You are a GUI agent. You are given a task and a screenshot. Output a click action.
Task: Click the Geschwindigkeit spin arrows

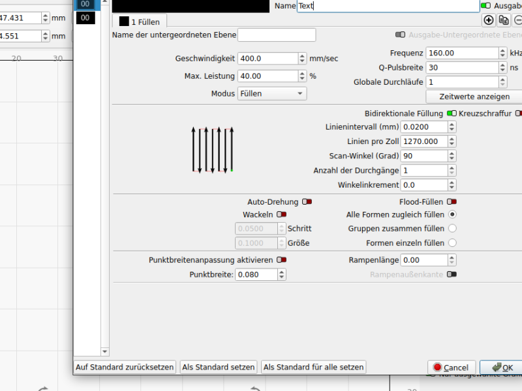point(302,59)
